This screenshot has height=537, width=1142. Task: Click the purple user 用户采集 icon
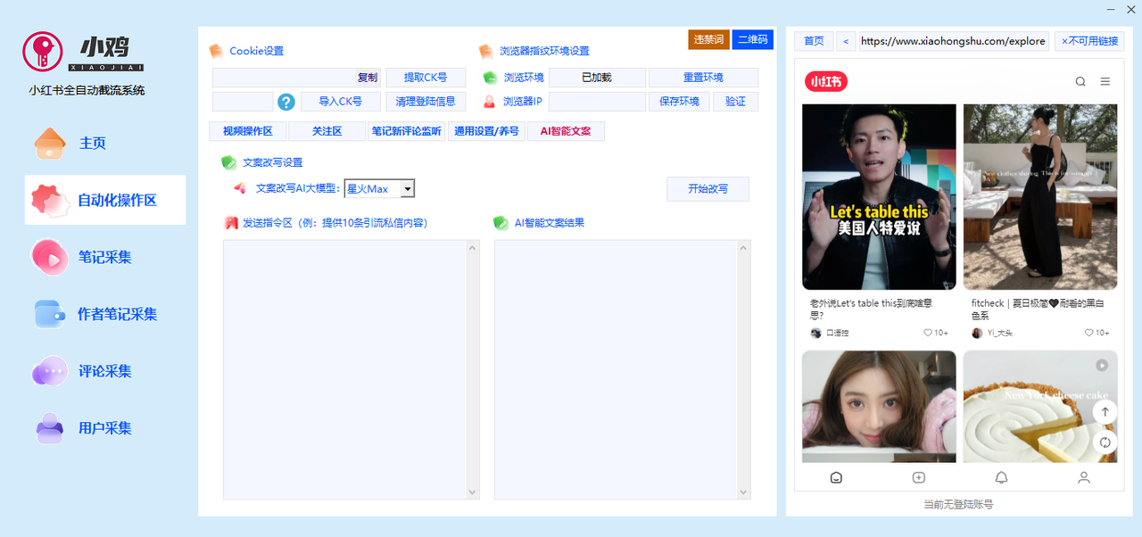(50, 428)
